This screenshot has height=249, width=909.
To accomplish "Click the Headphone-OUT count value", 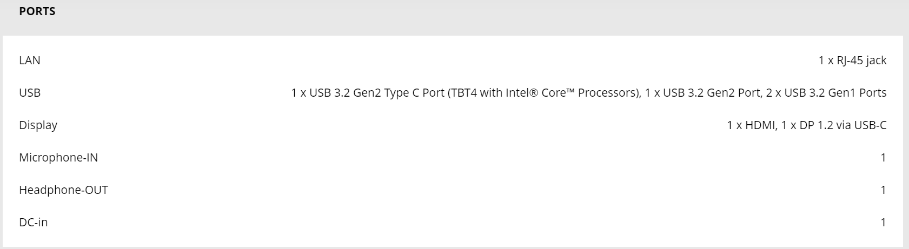I will pyautogui.click(x=884, y=190).
